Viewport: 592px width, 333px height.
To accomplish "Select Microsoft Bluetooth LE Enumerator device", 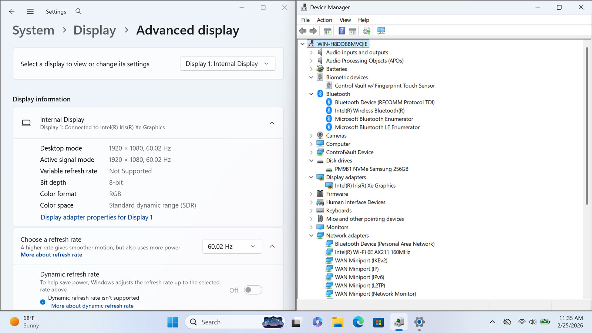I will pos(377,127).
